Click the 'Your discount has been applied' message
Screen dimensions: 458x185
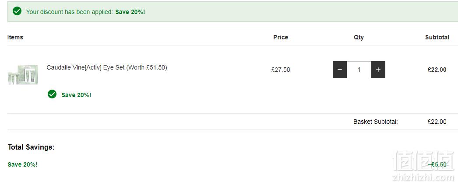[70, 12]
